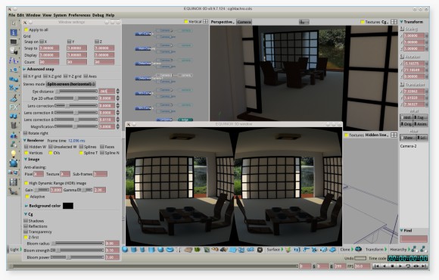
Task: Click the blue flat plane icon in bottom toolbar
Action: pyautogui.click(x=232, y=250)
